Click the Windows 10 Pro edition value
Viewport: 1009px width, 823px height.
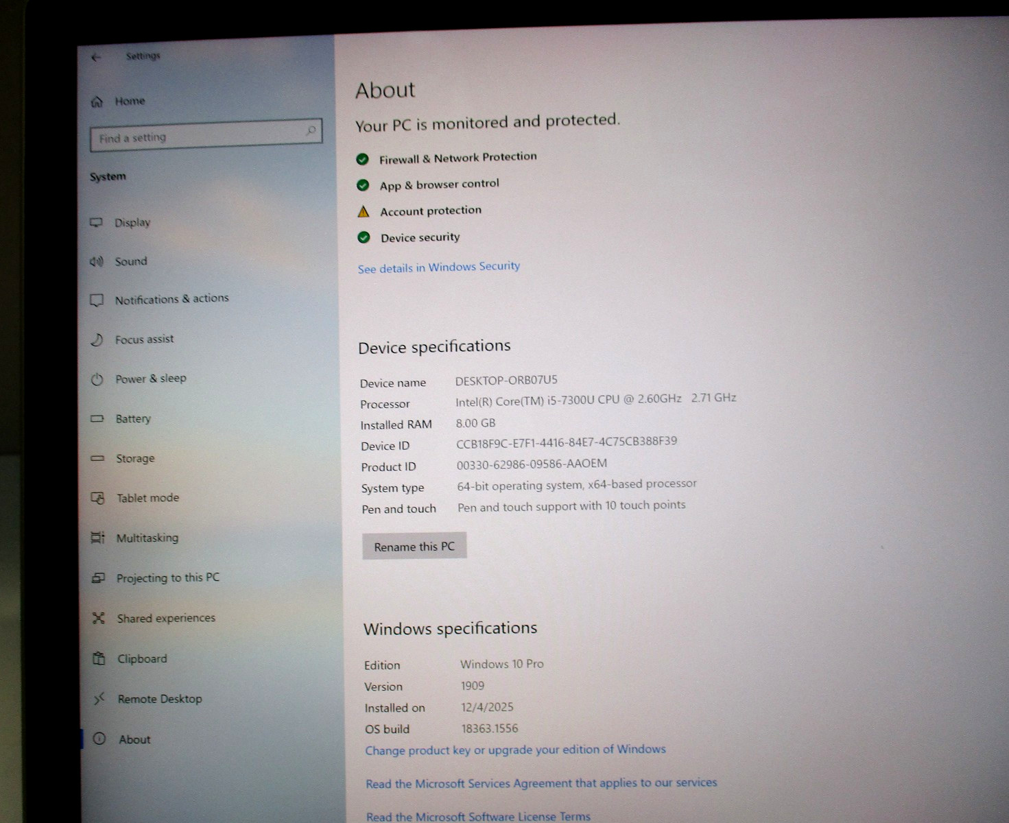point(502,664)
